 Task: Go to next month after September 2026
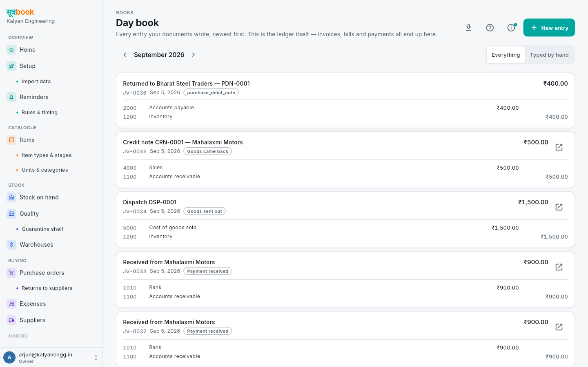tap(194, 55)
